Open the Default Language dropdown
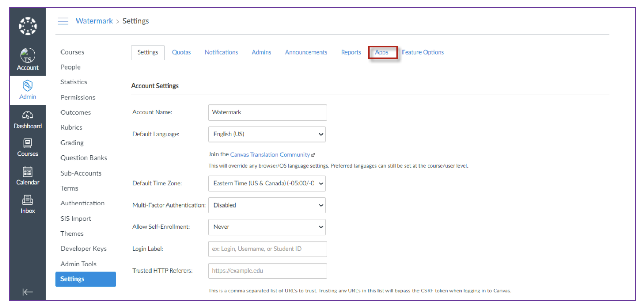Screen dimensions: 643x308 click(267, 134)
